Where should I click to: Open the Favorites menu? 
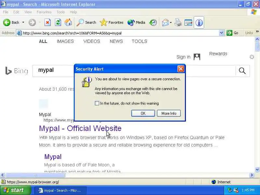[x=44, y=12]
